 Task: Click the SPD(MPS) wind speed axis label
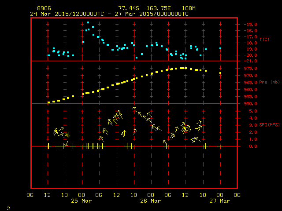click(x=269, y=125)
